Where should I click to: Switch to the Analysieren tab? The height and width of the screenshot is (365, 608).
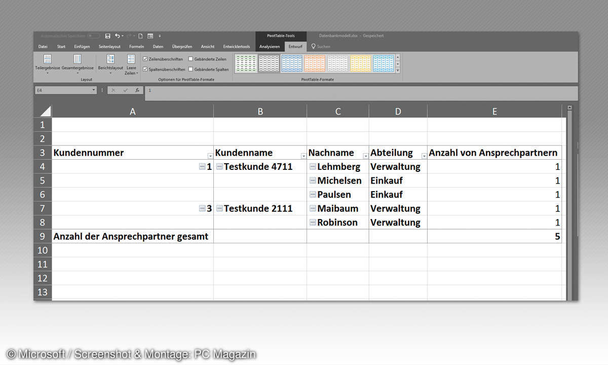(x=270, y=47)
